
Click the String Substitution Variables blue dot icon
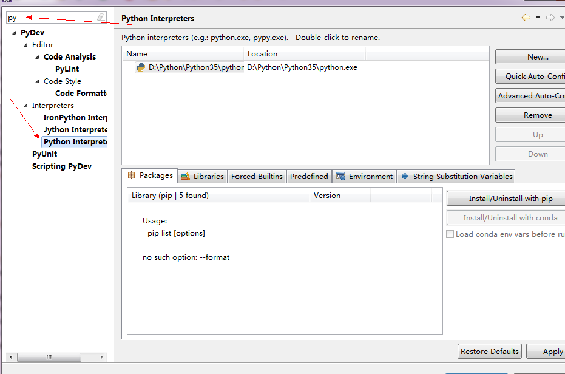405,176
